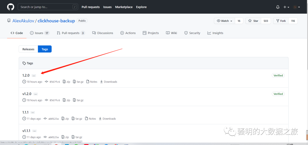Open the Projects tab
This screenshot has height=145, width=308.
(151, 33)
